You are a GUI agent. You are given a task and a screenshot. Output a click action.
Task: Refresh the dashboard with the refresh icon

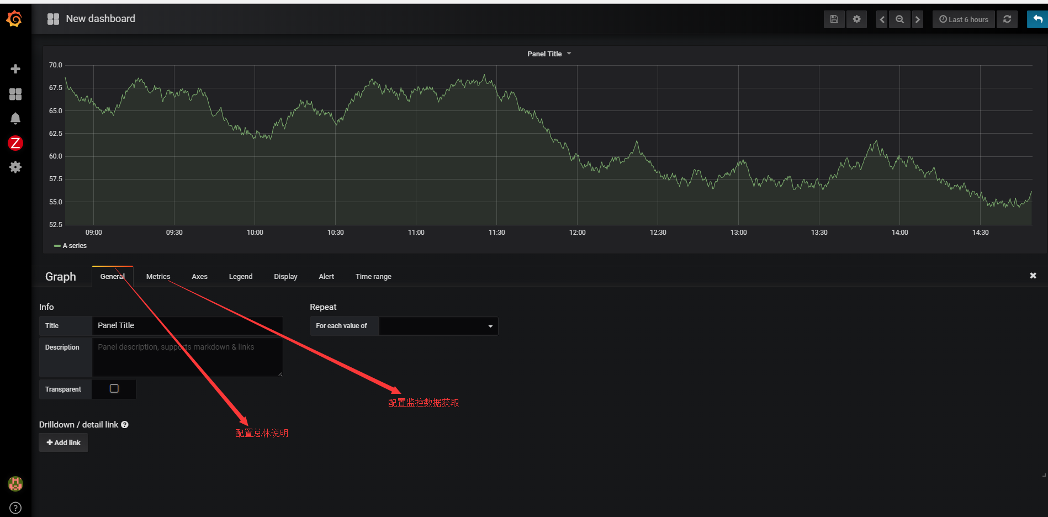1007,19
